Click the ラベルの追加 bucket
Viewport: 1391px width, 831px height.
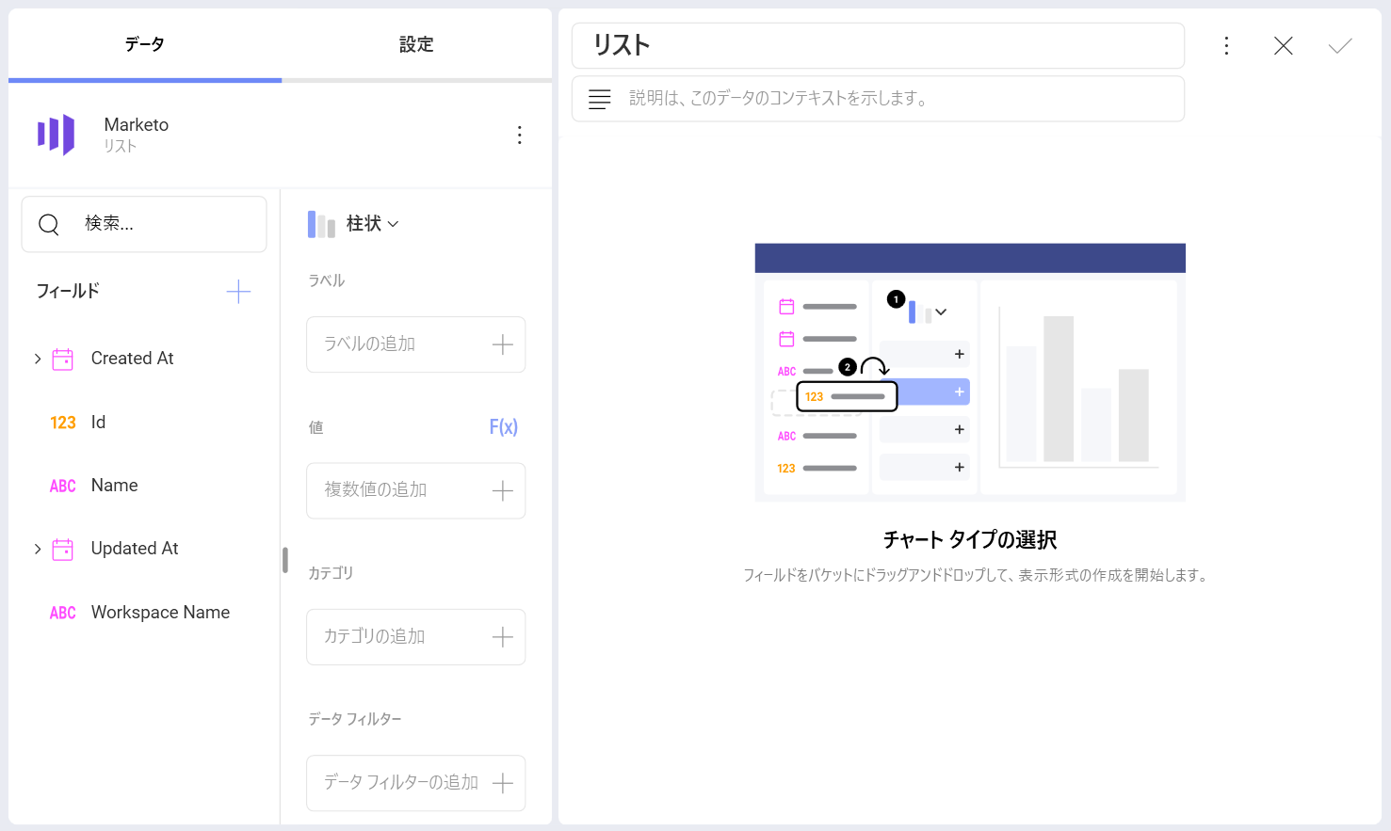coord(415,344)
